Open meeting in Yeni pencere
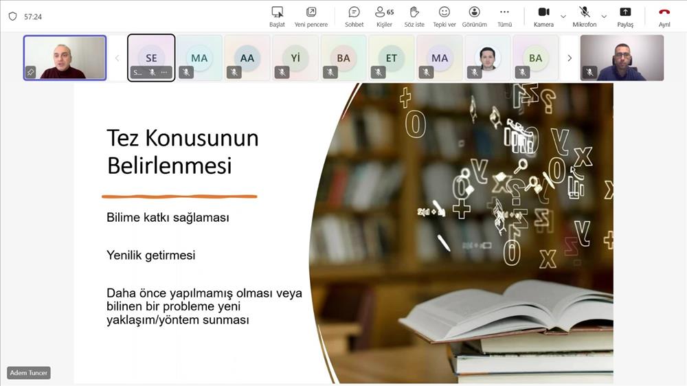Viewport: 687px width, 386px height. click(311, 16)
